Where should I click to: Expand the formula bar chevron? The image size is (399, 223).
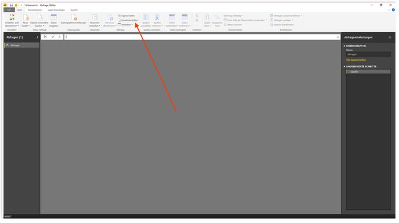338,37
